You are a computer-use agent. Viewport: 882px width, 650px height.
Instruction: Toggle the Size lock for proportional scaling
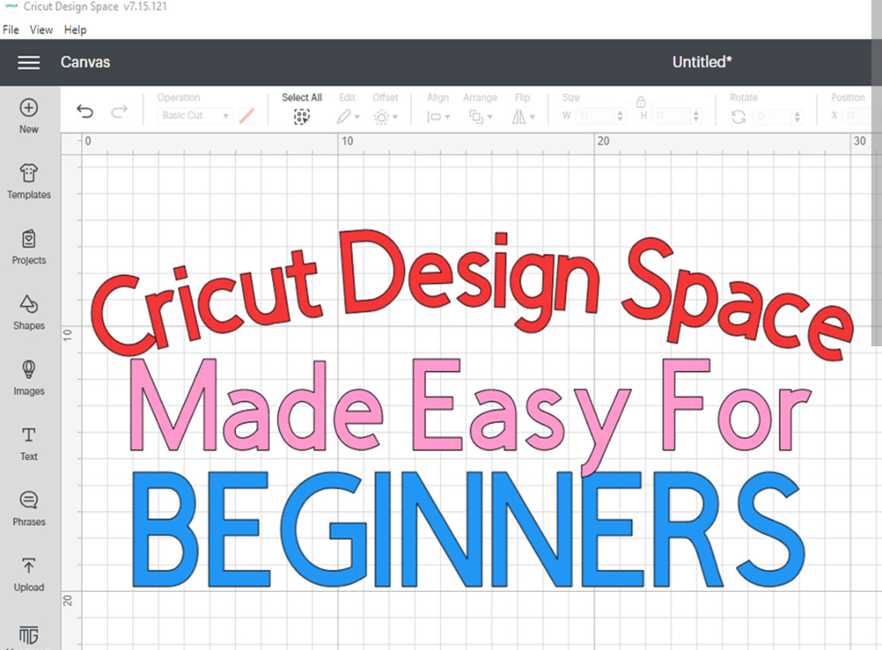[x=640, y=101]
